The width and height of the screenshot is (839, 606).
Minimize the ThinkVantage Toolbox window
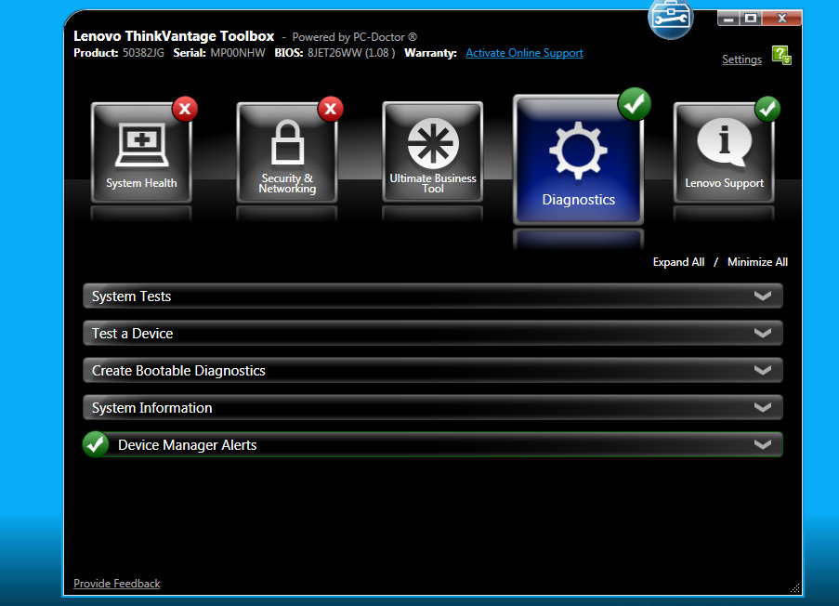(x=728, y=19)
